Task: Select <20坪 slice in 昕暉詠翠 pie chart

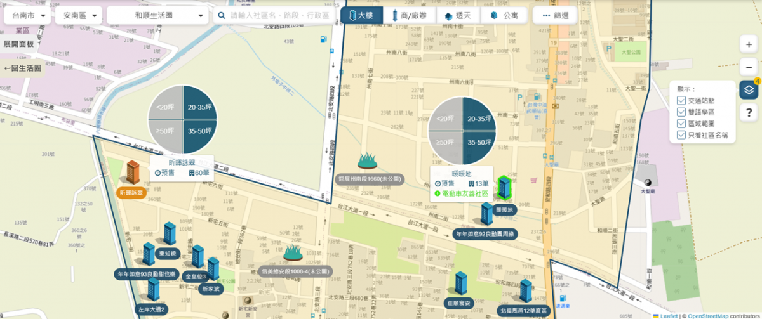Action: [x=165, y=101]
